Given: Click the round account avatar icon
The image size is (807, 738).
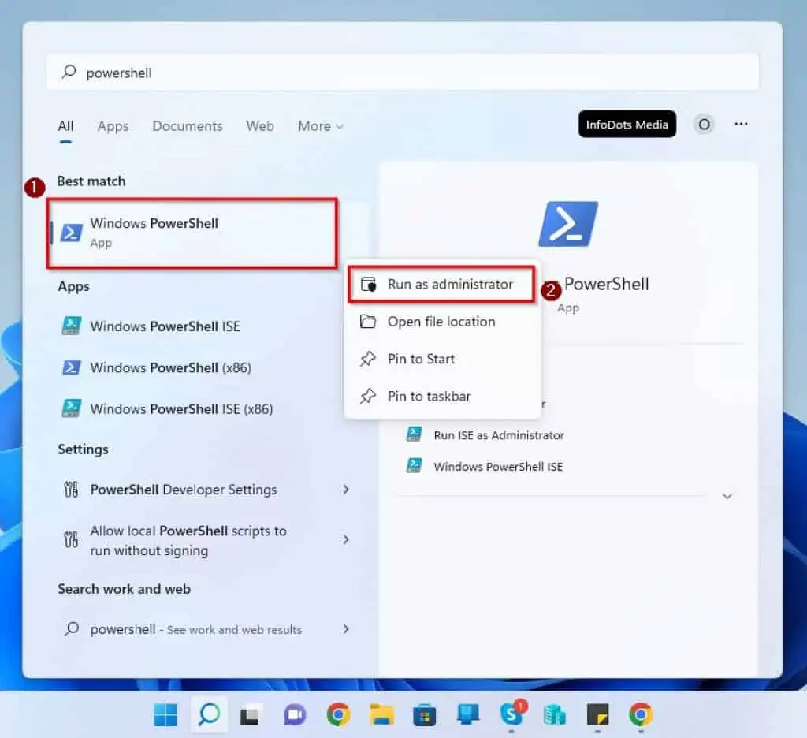Looking at the screenshot, I should pos(704,124).
